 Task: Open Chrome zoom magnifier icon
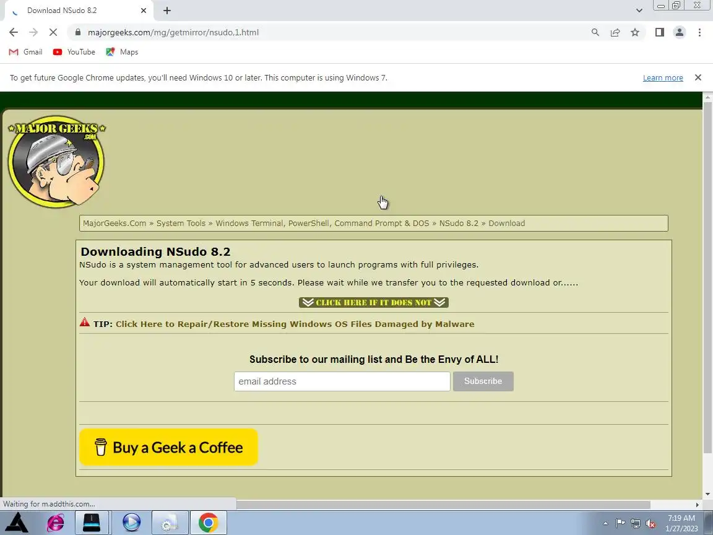[595, 32]
